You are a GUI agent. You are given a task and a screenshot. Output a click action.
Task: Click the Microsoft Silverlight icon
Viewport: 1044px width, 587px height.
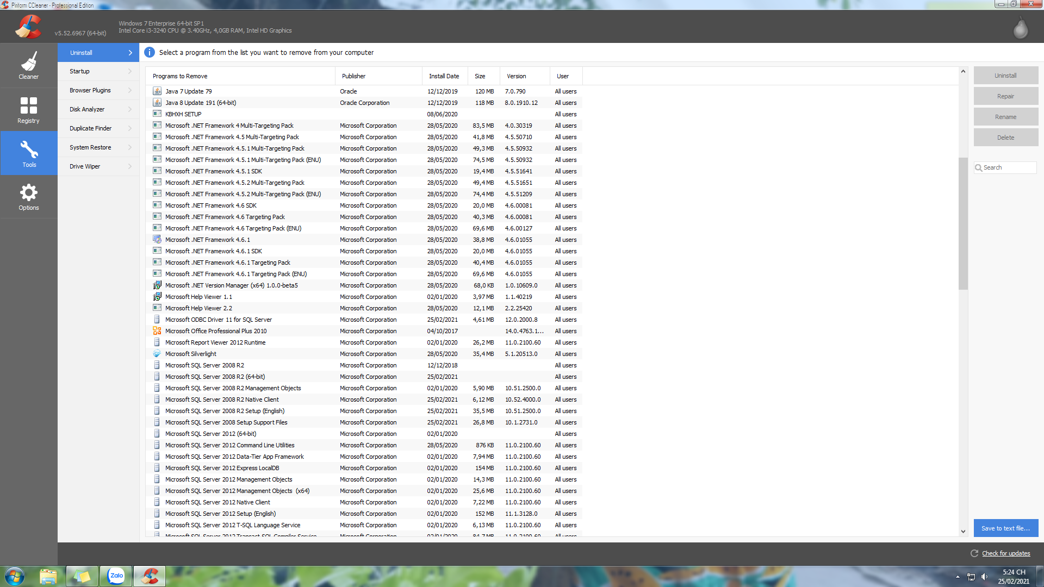157,354
